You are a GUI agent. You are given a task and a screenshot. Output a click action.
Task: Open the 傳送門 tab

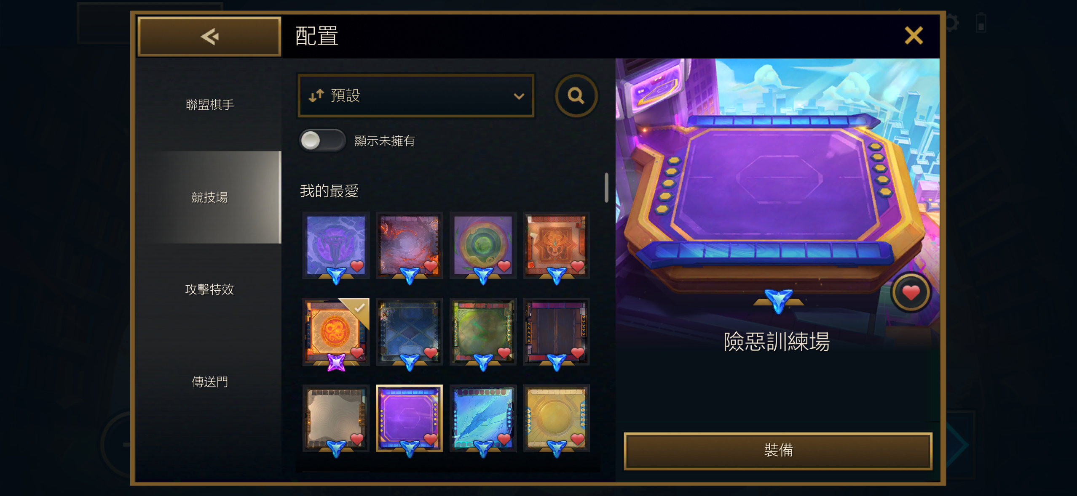(x=209, y=382)
